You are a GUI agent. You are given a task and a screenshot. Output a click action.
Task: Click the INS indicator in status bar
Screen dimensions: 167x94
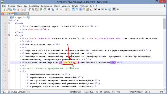coord(162,92)
